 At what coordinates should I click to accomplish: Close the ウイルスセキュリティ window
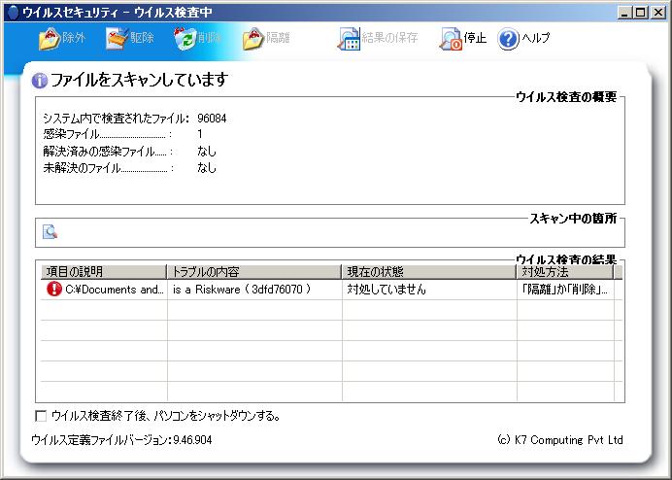coord(657,13)
